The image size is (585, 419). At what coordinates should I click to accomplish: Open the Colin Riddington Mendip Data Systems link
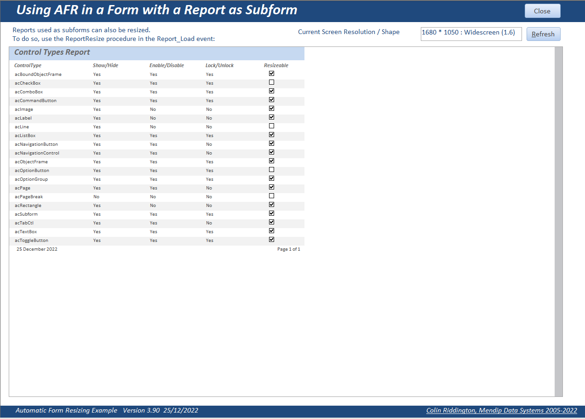click(501, 410)
